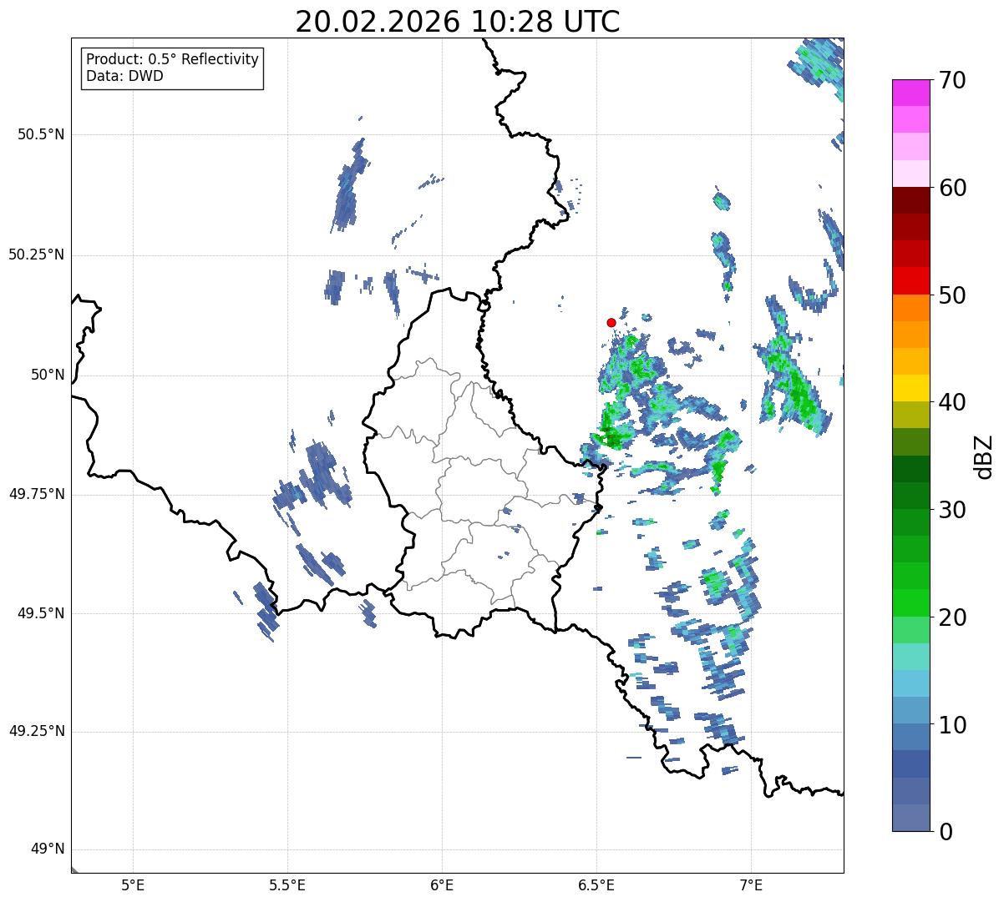This screenshot has height=902, width=1004.
Task: Click the red radar site marker dot
Action: coord(611,322)
